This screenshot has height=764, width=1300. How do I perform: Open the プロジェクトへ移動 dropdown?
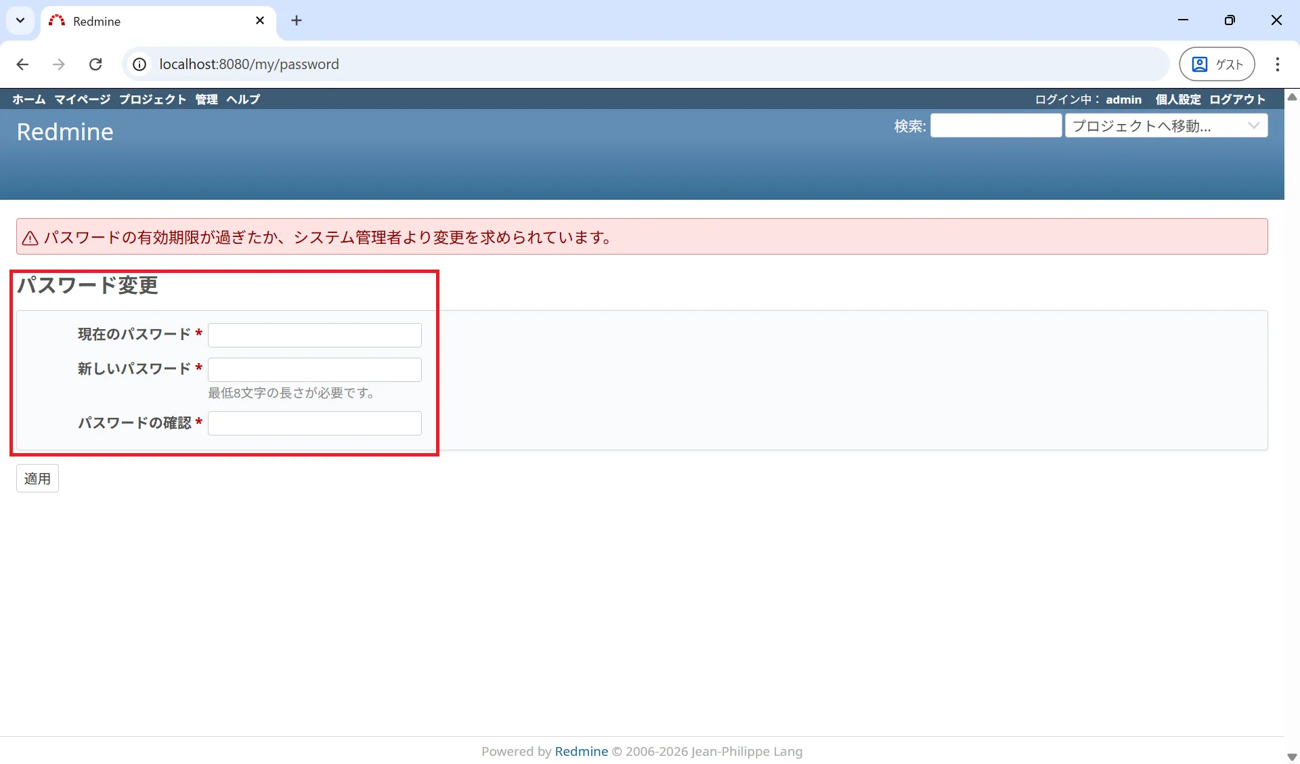pyautogui.click(x=1166, y=125)
